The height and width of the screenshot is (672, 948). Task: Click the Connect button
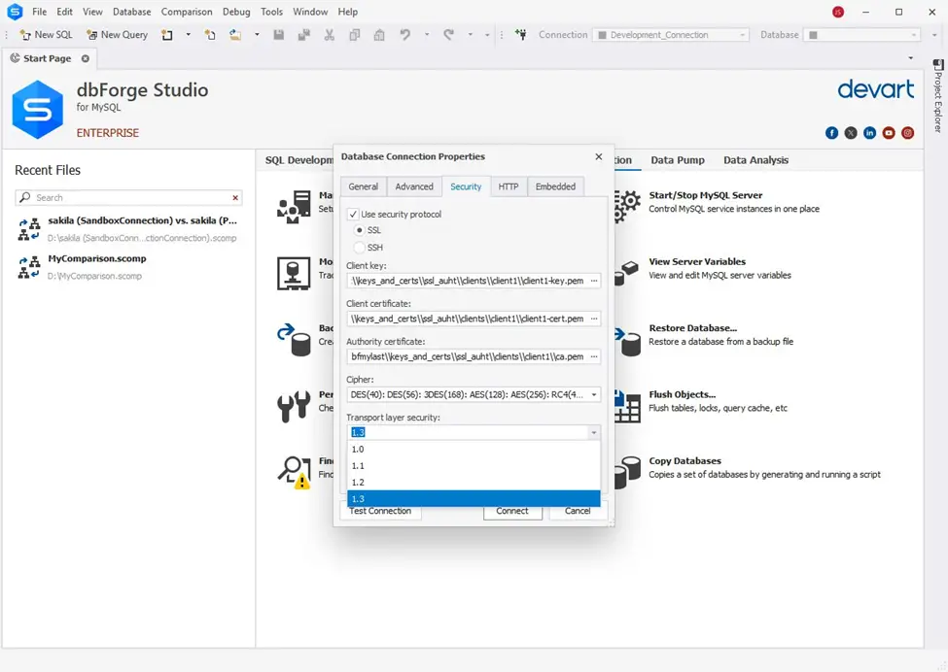[x=512, y=512]
